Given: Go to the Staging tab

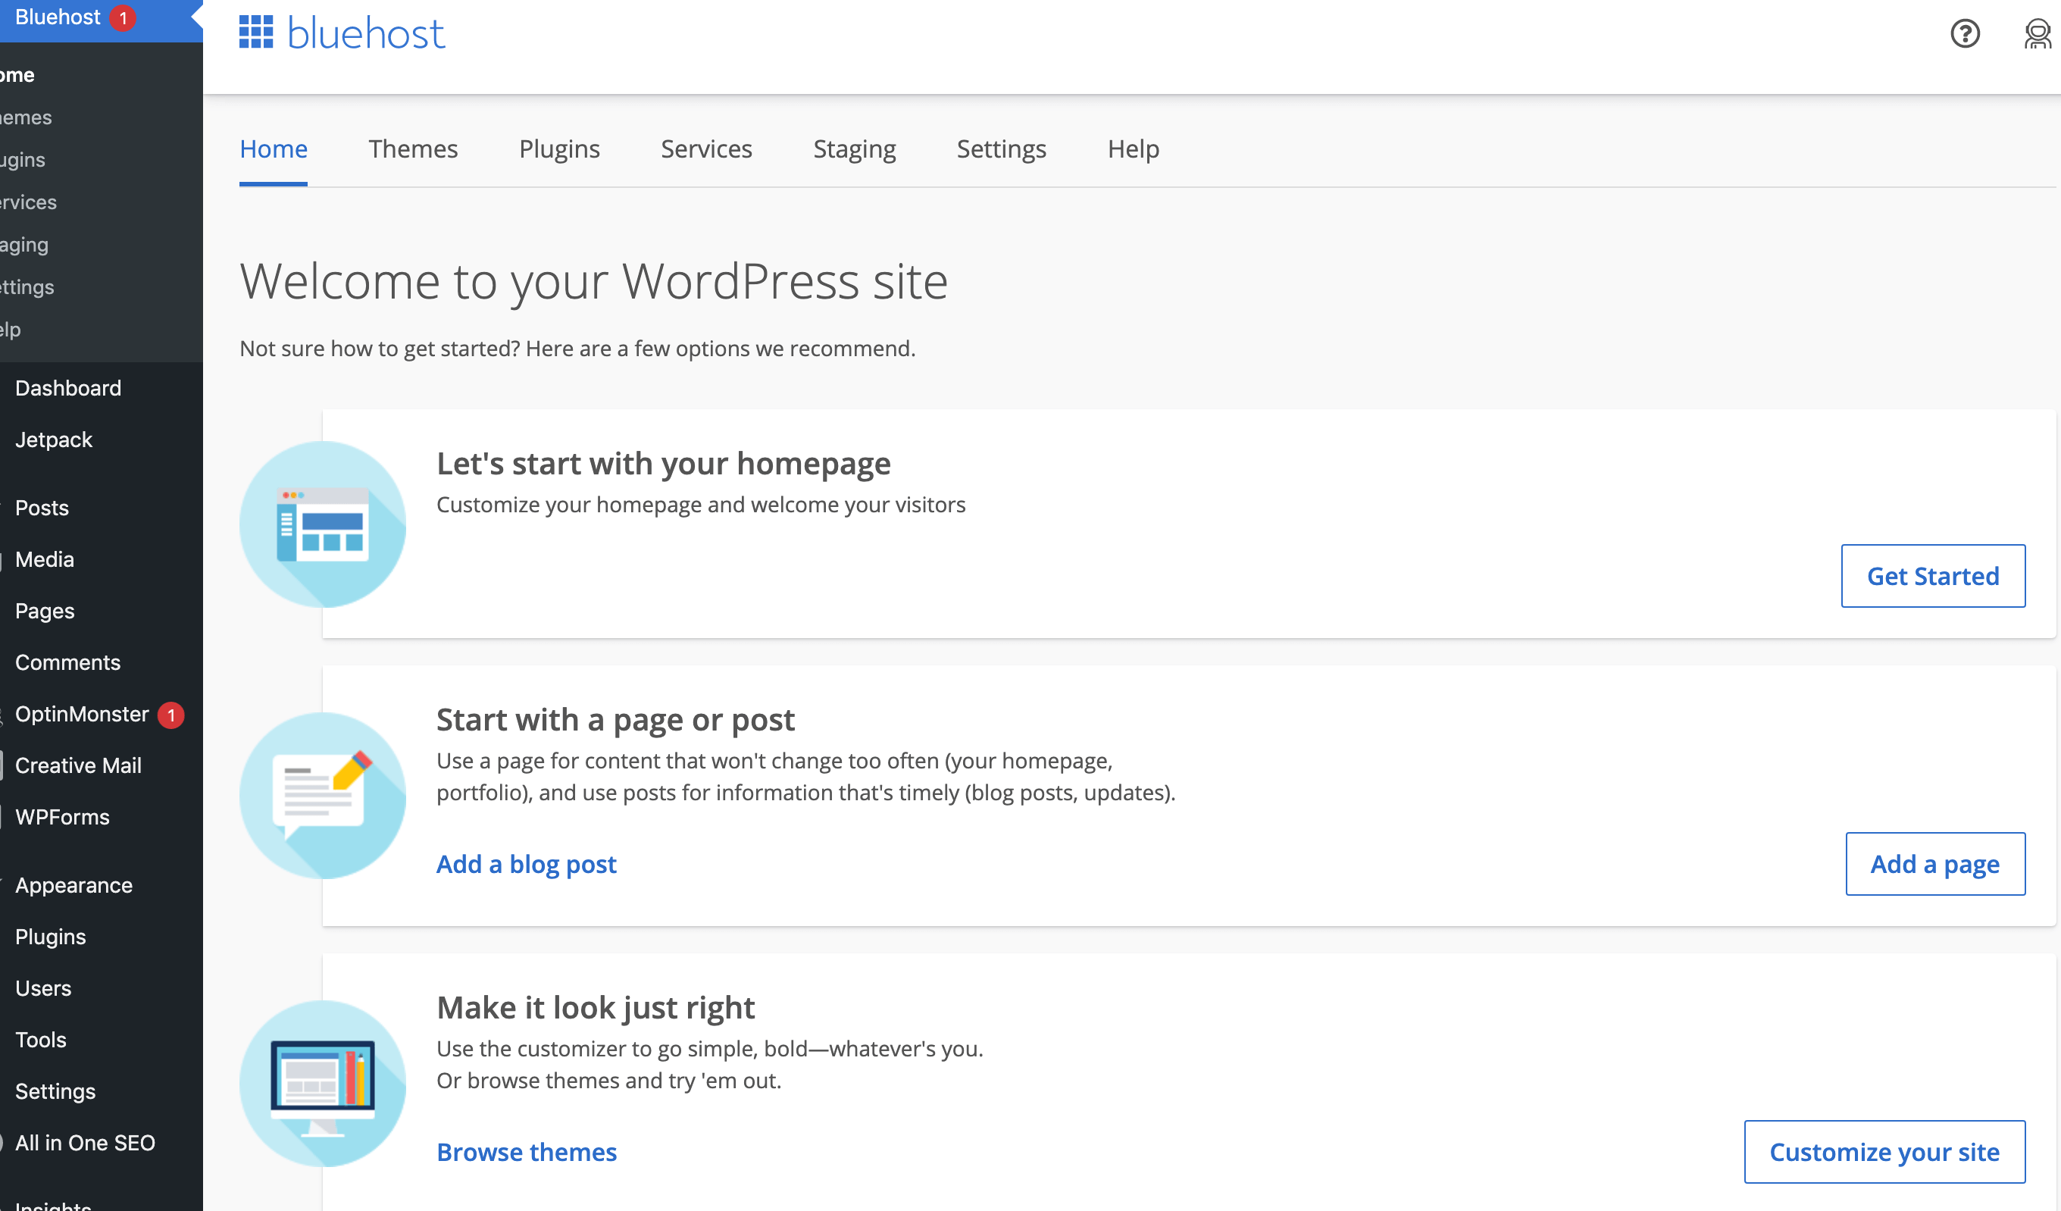Looking at the screenshot, I should pos(855,149).
